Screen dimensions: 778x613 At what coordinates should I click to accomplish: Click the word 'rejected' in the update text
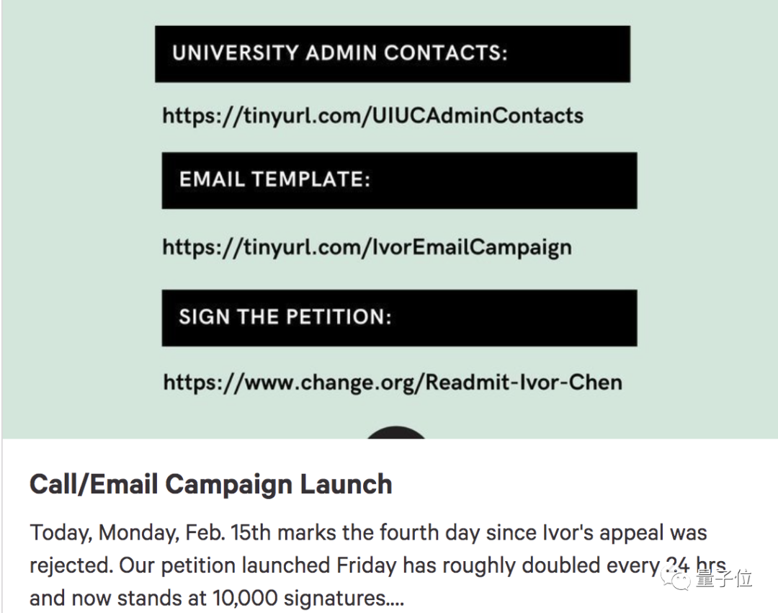pyautogui.click(x=68, y=566)
